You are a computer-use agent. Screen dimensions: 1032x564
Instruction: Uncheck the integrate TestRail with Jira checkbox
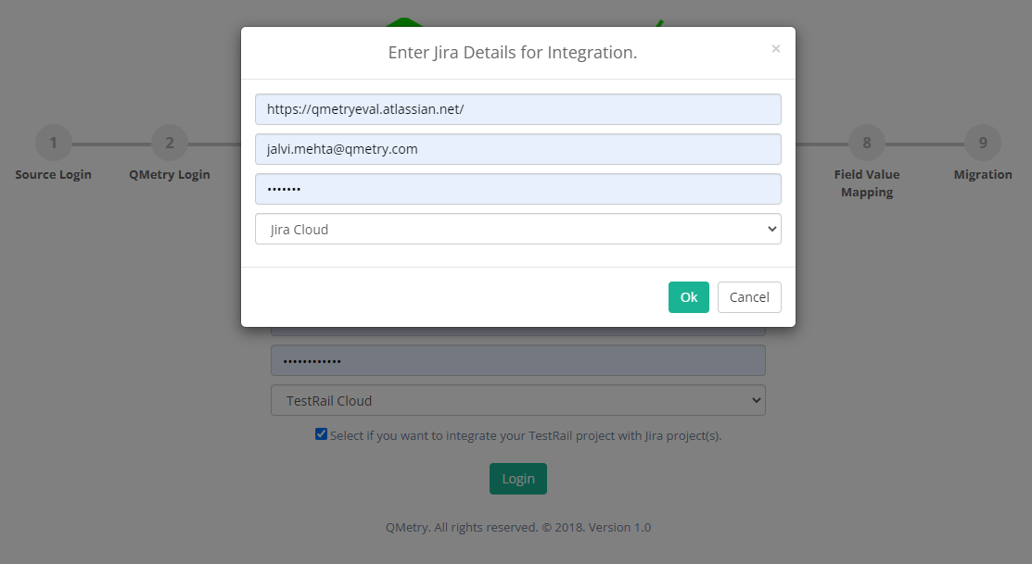coord(321,433)
